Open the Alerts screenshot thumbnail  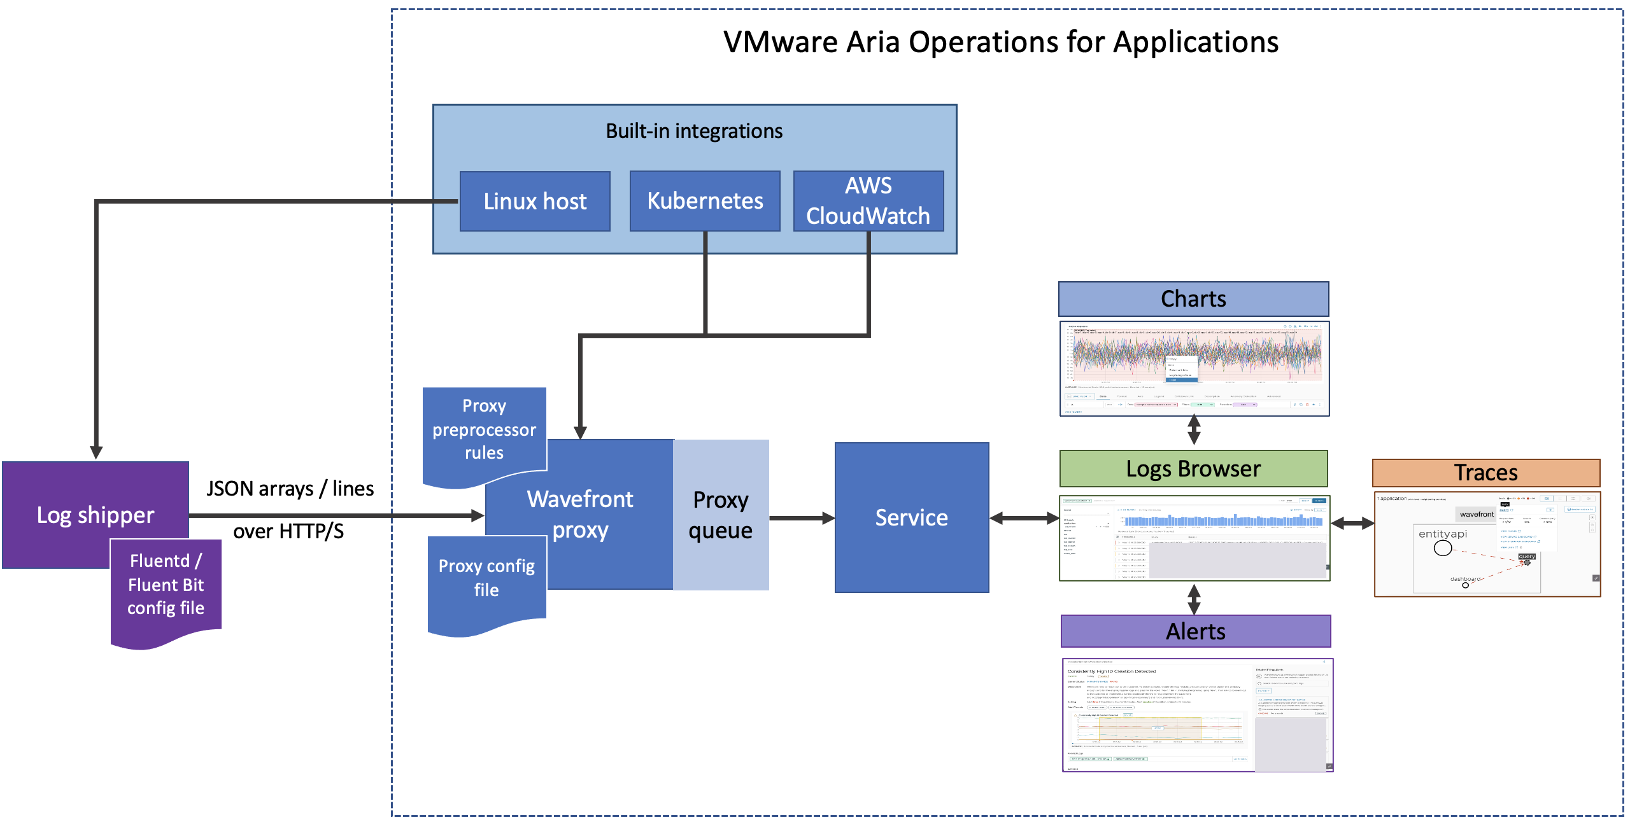pyautogui.click(x=1198, y=715)
